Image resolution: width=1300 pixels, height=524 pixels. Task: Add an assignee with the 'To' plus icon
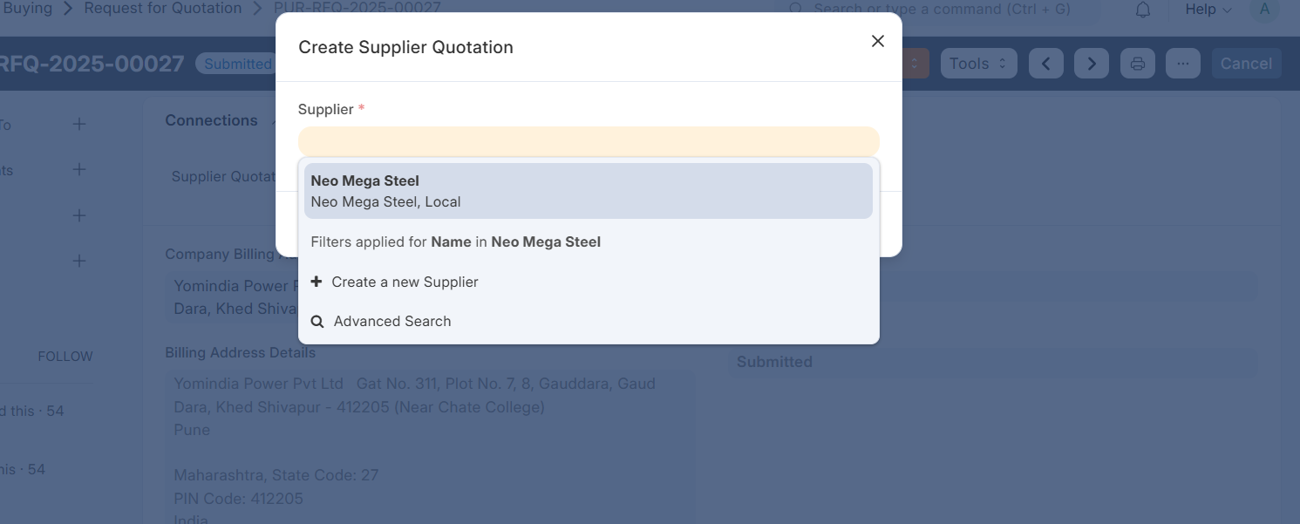coord(79,125)
